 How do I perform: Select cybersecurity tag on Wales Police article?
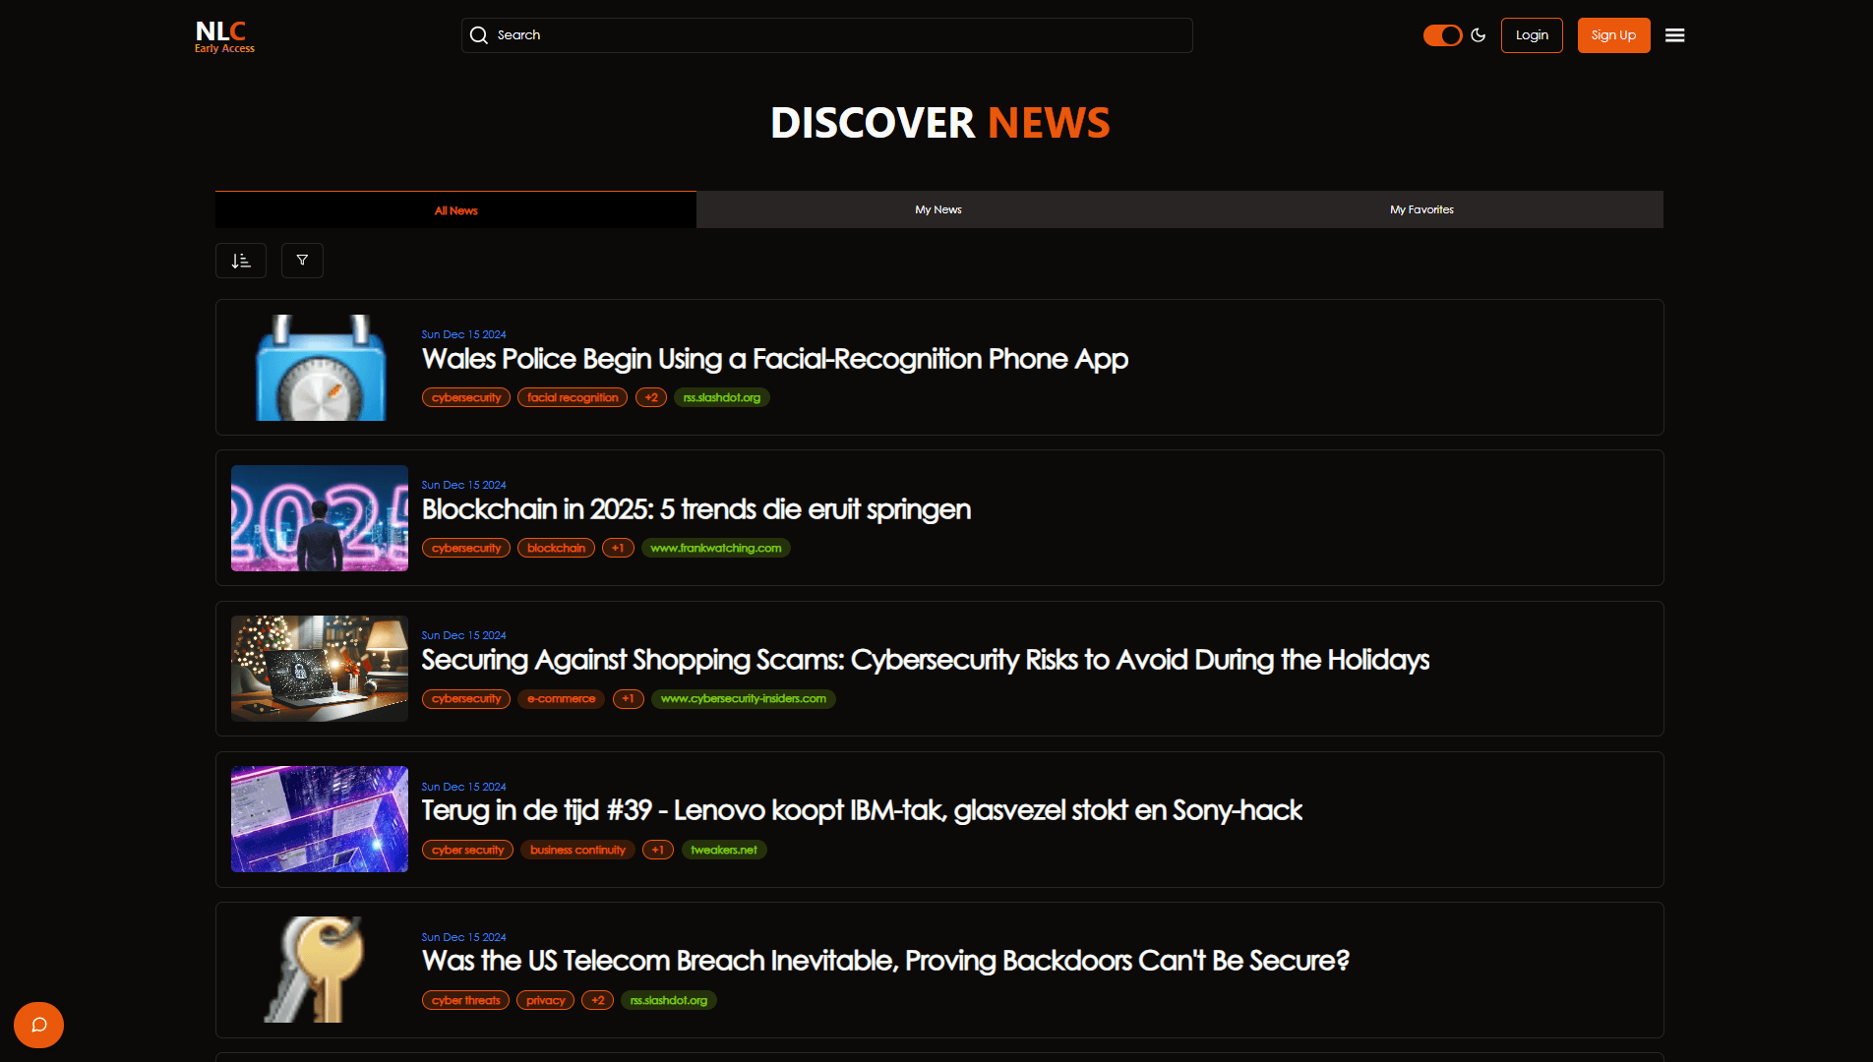click(x=466, y=397)
